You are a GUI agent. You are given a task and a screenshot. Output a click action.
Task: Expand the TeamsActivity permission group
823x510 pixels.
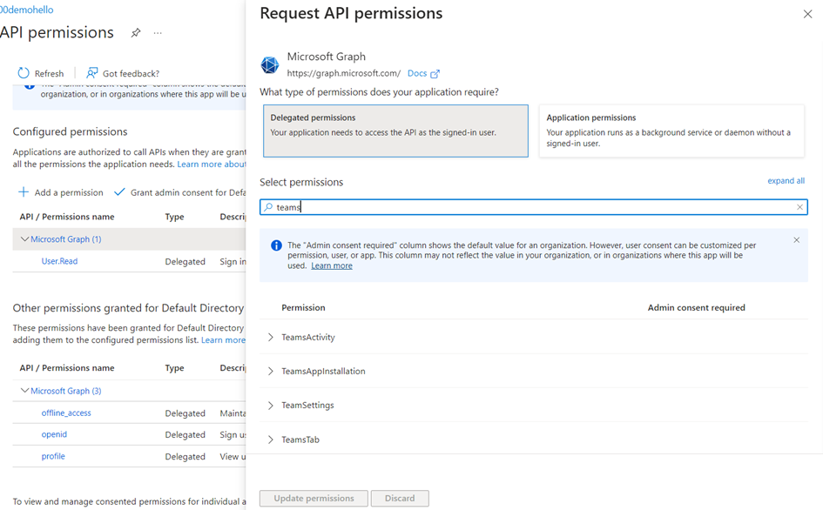point(270,337)
